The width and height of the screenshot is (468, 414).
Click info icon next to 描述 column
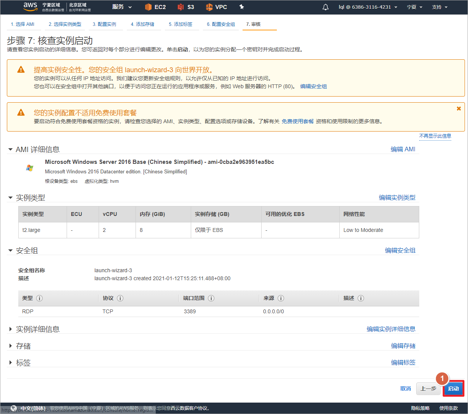[x=361, y=298]
